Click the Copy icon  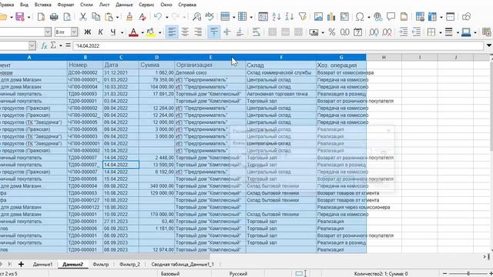point(96,17)
